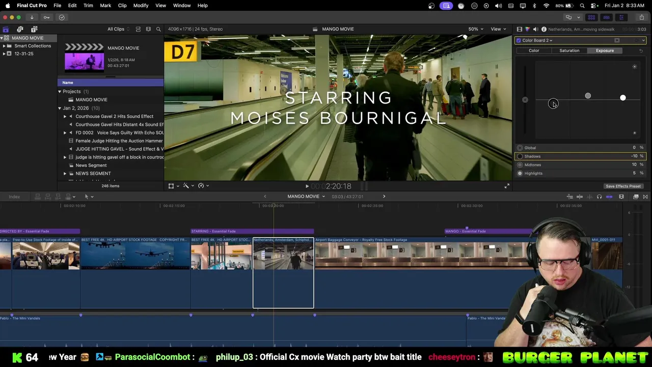The image size is (652, 367).
Task: Open the Audio inspector speaker icon
Action: (535, 29)
